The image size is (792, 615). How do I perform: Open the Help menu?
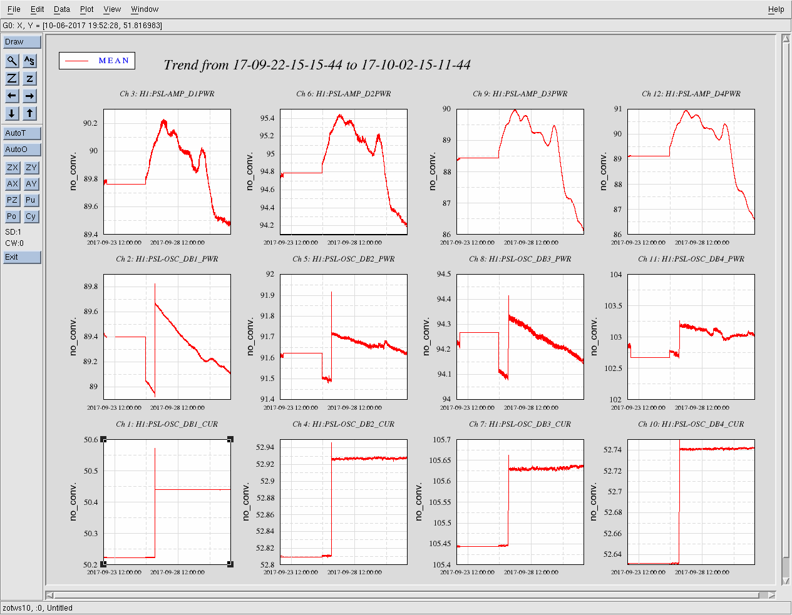[776, 9]
